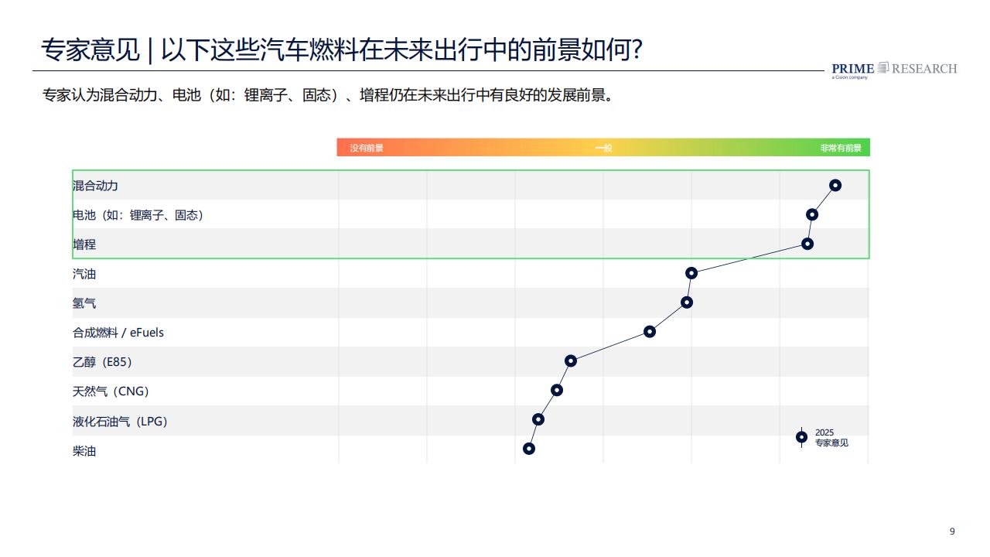
Task: Click the 液化石油气 (LPG) data point
Action: click(x=538, y=419)
